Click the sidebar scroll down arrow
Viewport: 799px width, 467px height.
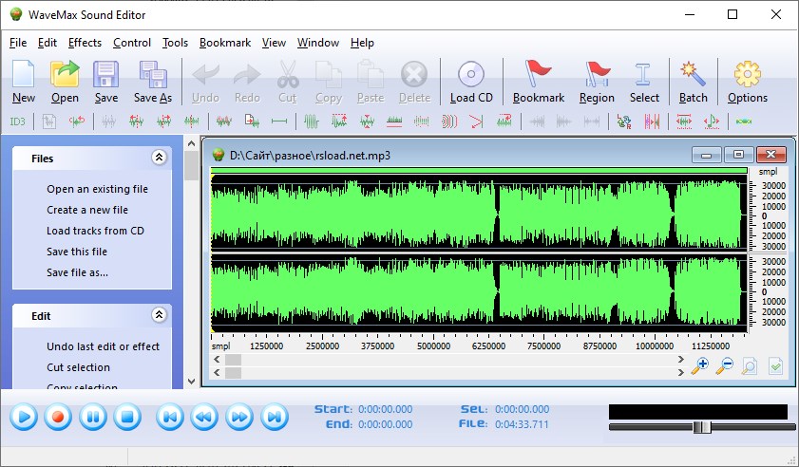pos(191,381)
